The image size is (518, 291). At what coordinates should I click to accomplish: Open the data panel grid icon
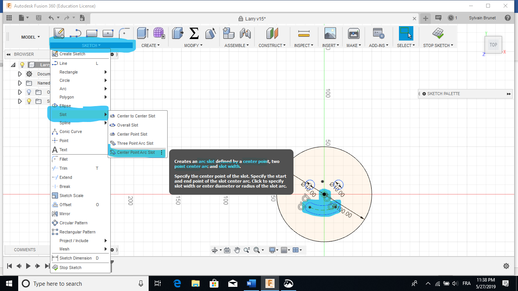pos(9,18)
